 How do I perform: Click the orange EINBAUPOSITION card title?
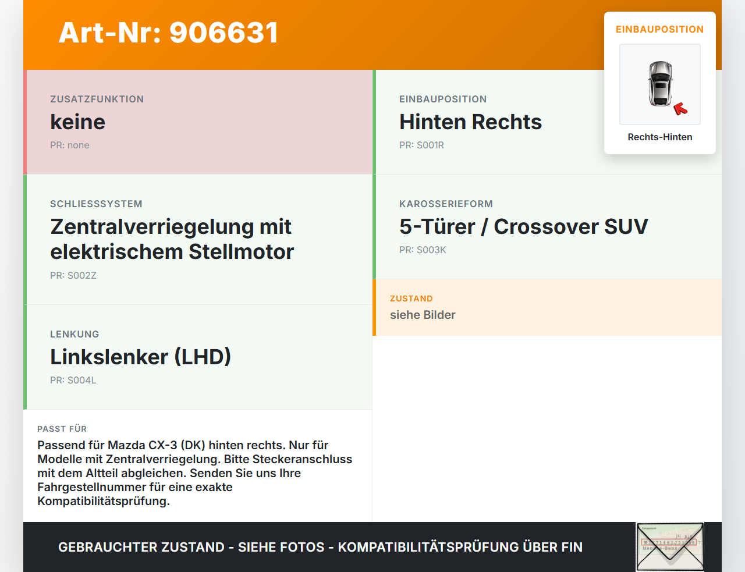[660, 29]
